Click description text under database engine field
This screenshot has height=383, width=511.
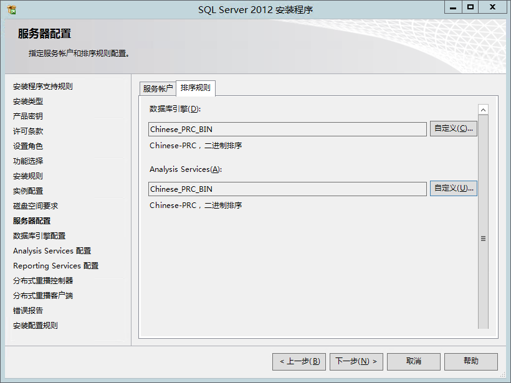(196, 146)
